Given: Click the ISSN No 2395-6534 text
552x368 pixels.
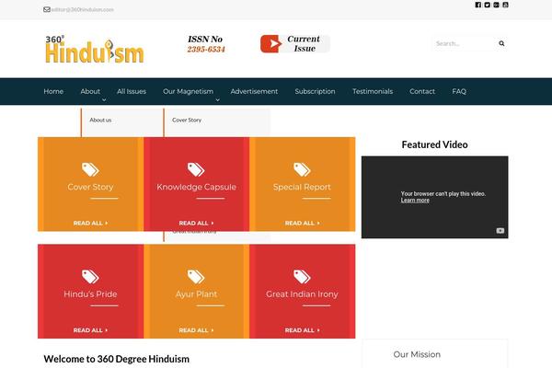Looking at the screenshot, I should (x=205, y=44).
